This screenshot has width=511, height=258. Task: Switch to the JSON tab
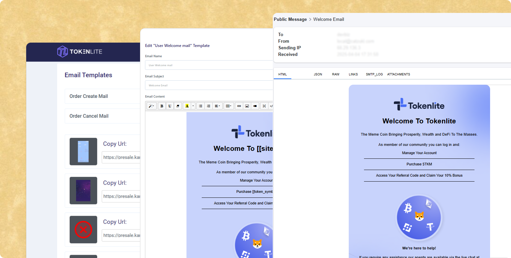[x=318, y=74]
